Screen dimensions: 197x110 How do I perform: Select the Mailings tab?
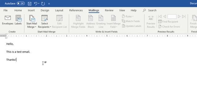tap(94, 10)
